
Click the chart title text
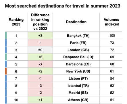(x=63, y=6)
